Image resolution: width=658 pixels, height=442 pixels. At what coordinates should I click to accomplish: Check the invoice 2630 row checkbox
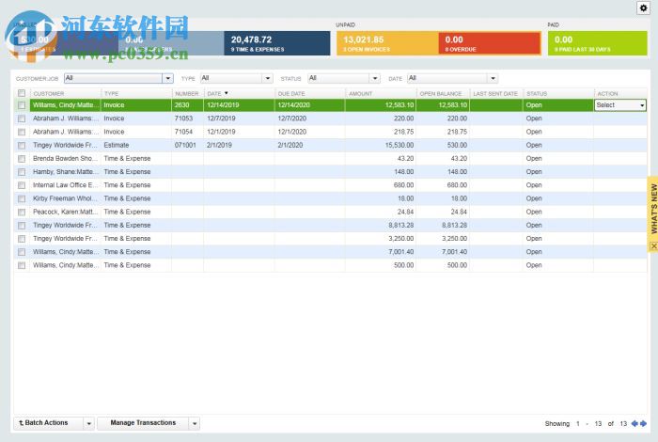coord(22,105)
